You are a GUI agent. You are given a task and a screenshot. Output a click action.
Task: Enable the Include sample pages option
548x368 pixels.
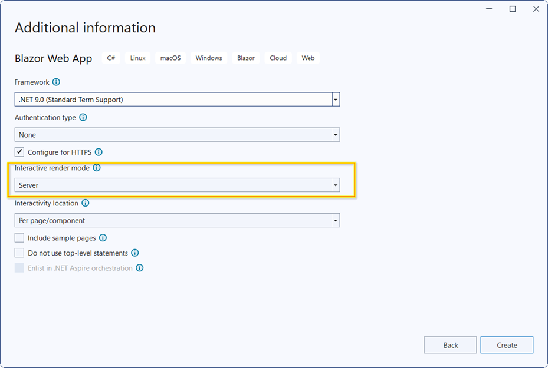pyautogui.click(x=19, y=237)
